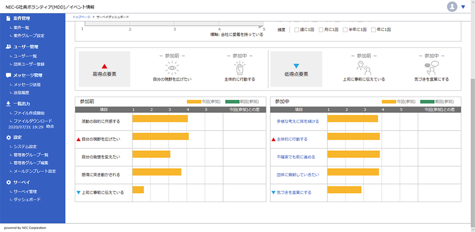
Task: Go to トップページ breadcrumb link
Action: pyautogui.click(x=81, y=17)
